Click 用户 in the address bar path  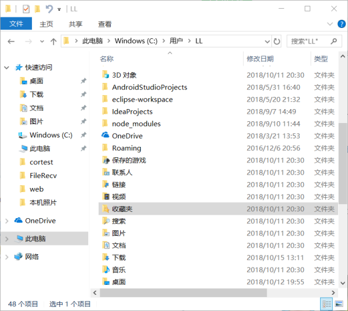176,41
